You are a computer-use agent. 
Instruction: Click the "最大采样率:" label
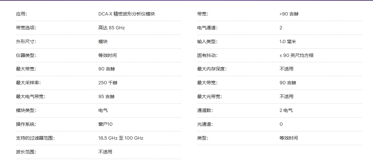click(28, 83)
